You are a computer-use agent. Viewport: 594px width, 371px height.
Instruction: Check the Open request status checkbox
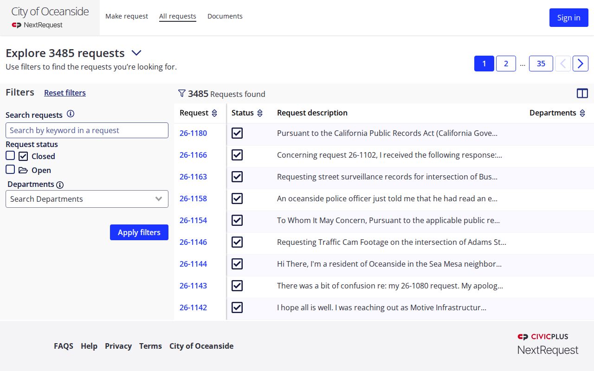click(10, 170)
